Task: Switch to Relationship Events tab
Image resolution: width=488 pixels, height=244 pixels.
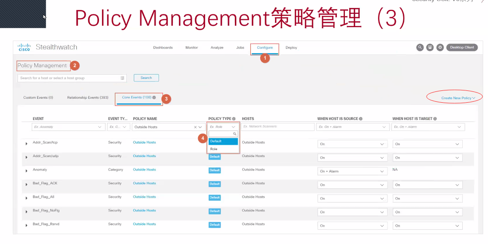Action: (x=88, y=97)
